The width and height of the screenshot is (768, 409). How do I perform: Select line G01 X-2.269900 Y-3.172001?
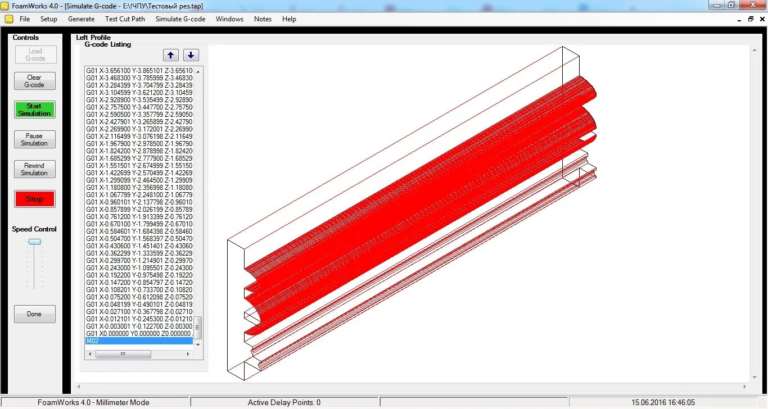[x=139, y=129]
